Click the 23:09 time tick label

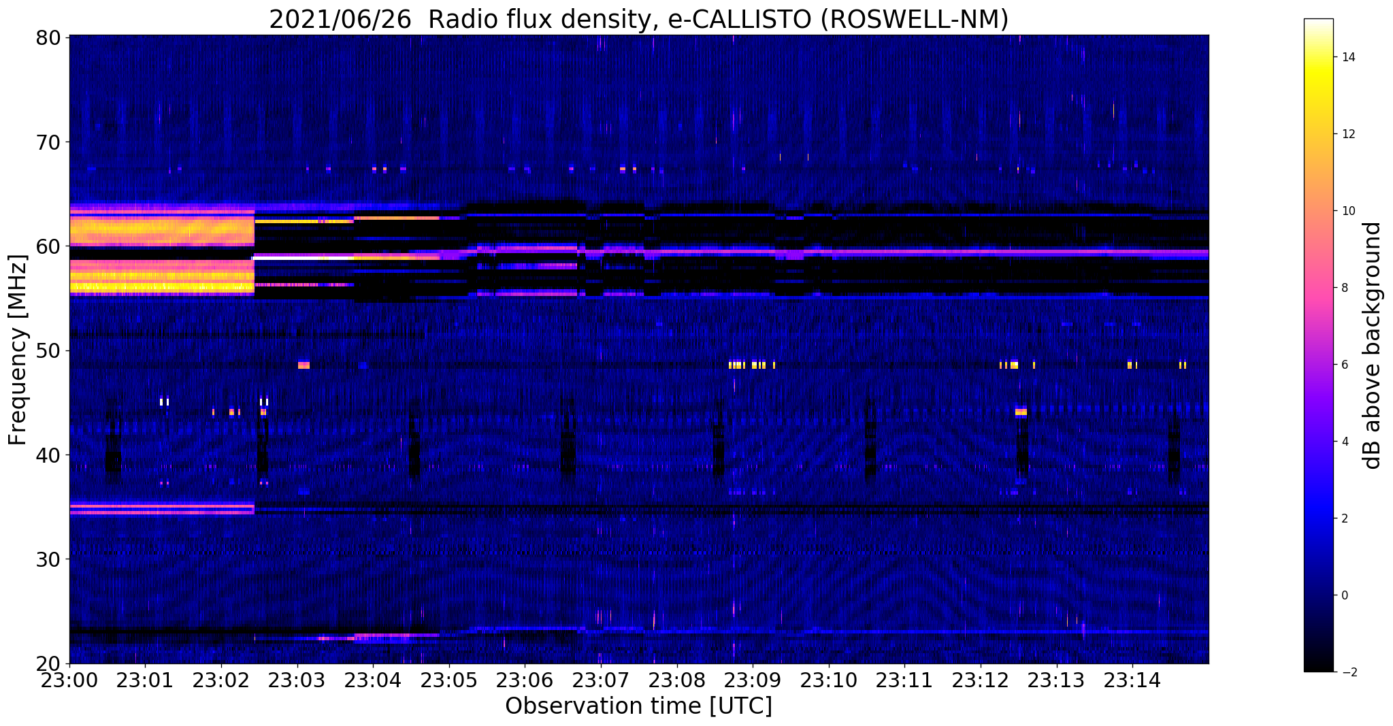point(753,680)
